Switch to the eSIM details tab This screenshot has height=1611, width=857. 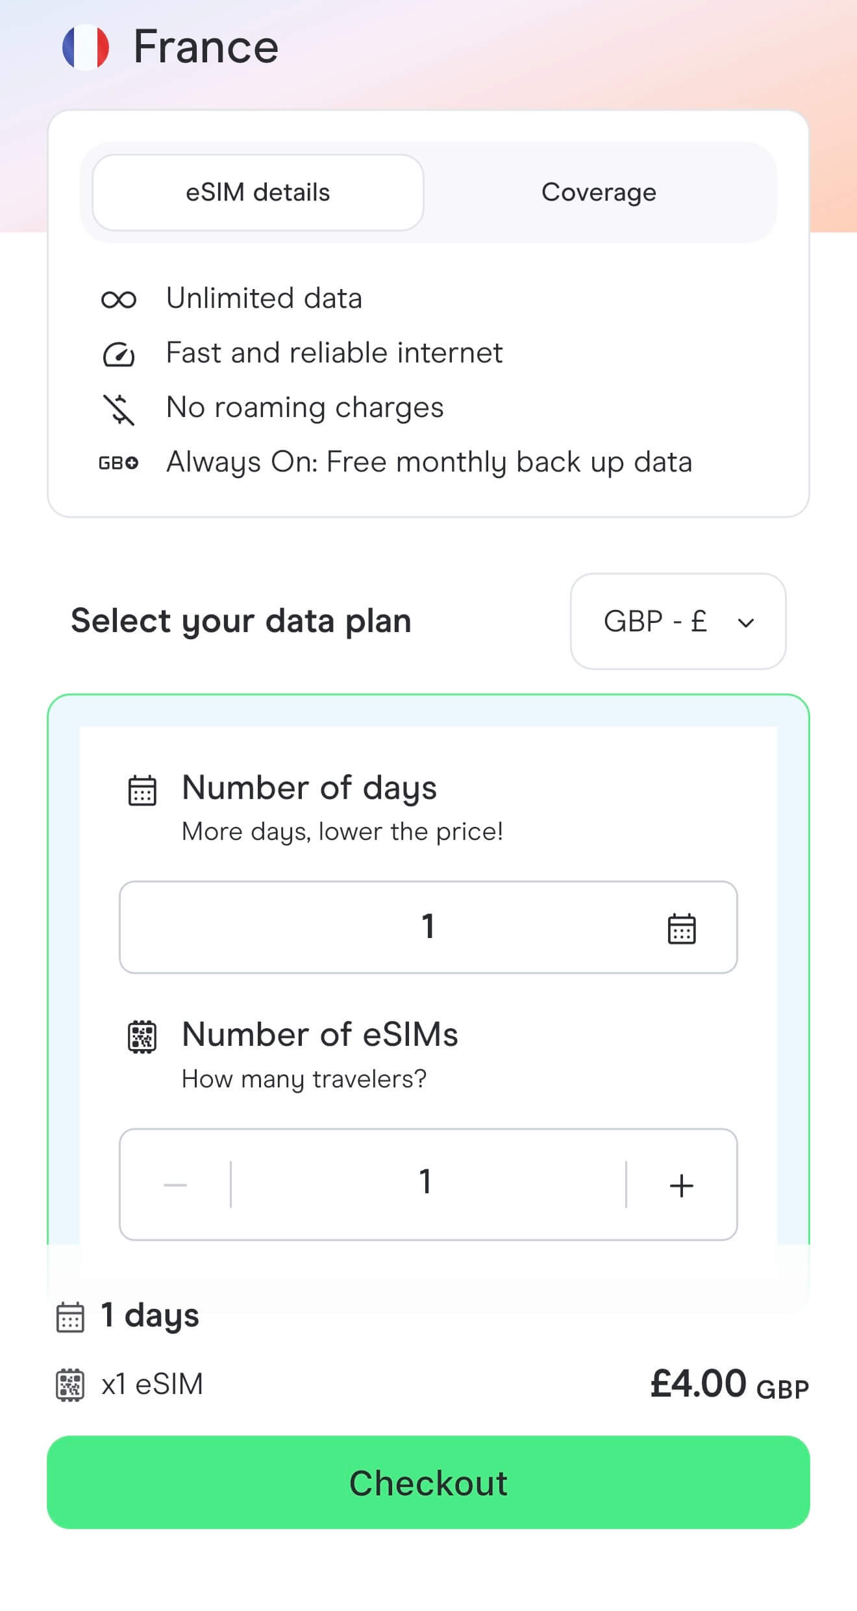pos(258,192)
